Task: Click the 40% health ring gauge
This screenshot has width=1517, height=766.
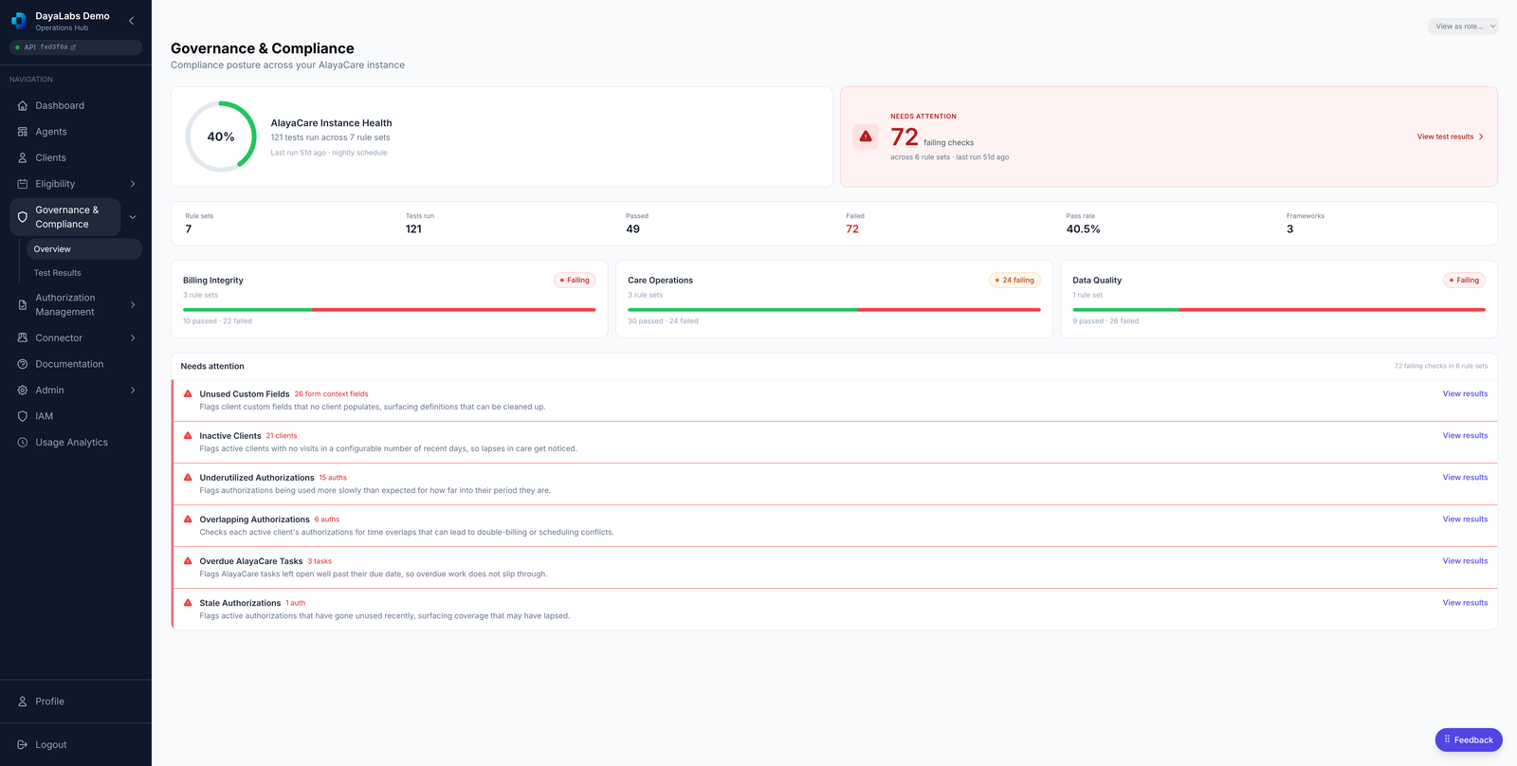Action: pyautogui.click(x=221, y=137)
